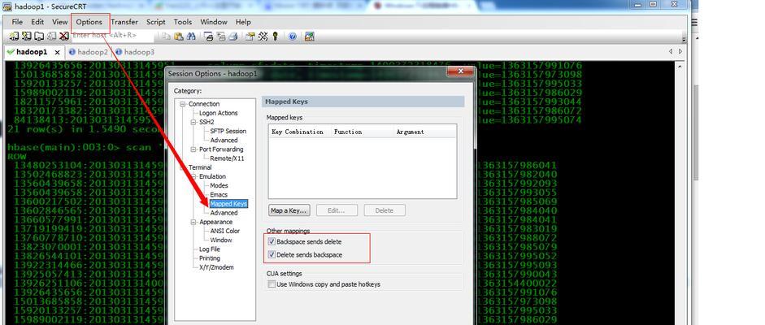This screenshot has width=765, height=325.
Task: Select Modes under Emulation
Action: 219,185
